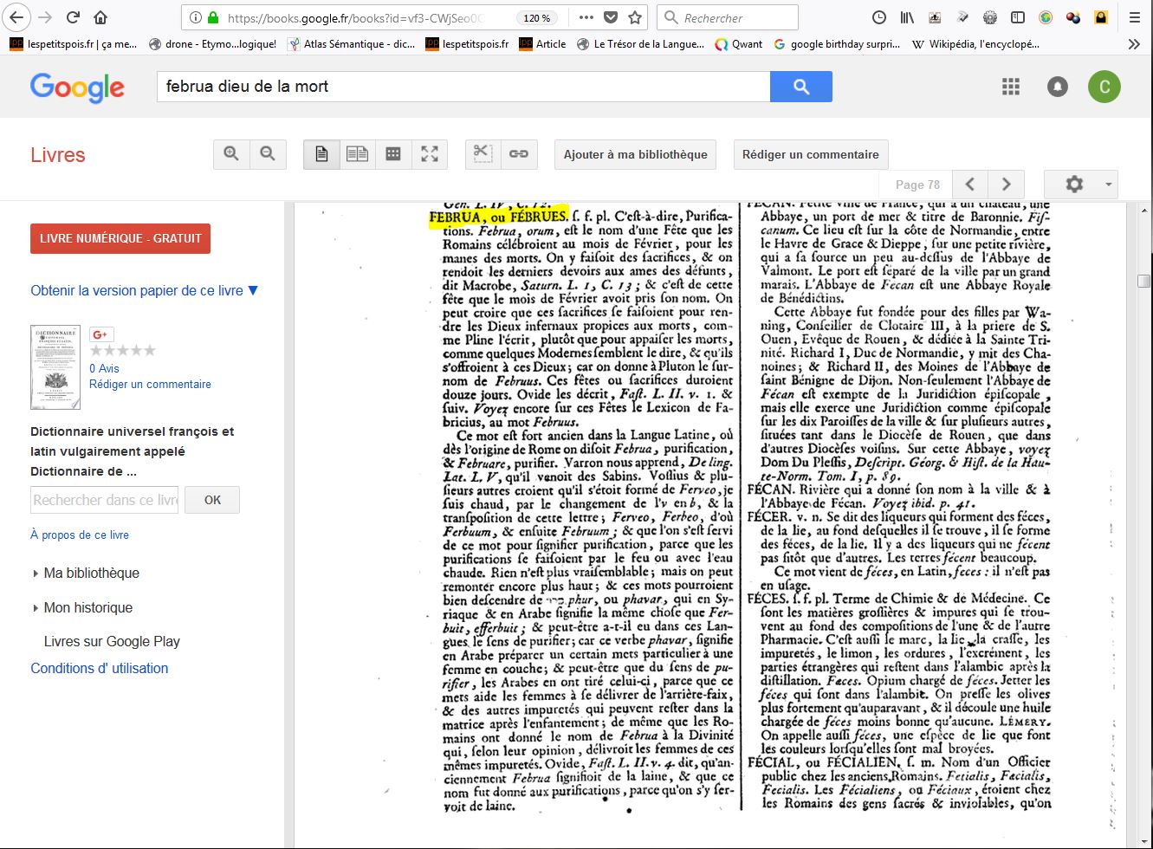This screenshot has height=849, width=1153.
Task: Click the zoom in magnifier icon
Action: [x=231, y=154]
